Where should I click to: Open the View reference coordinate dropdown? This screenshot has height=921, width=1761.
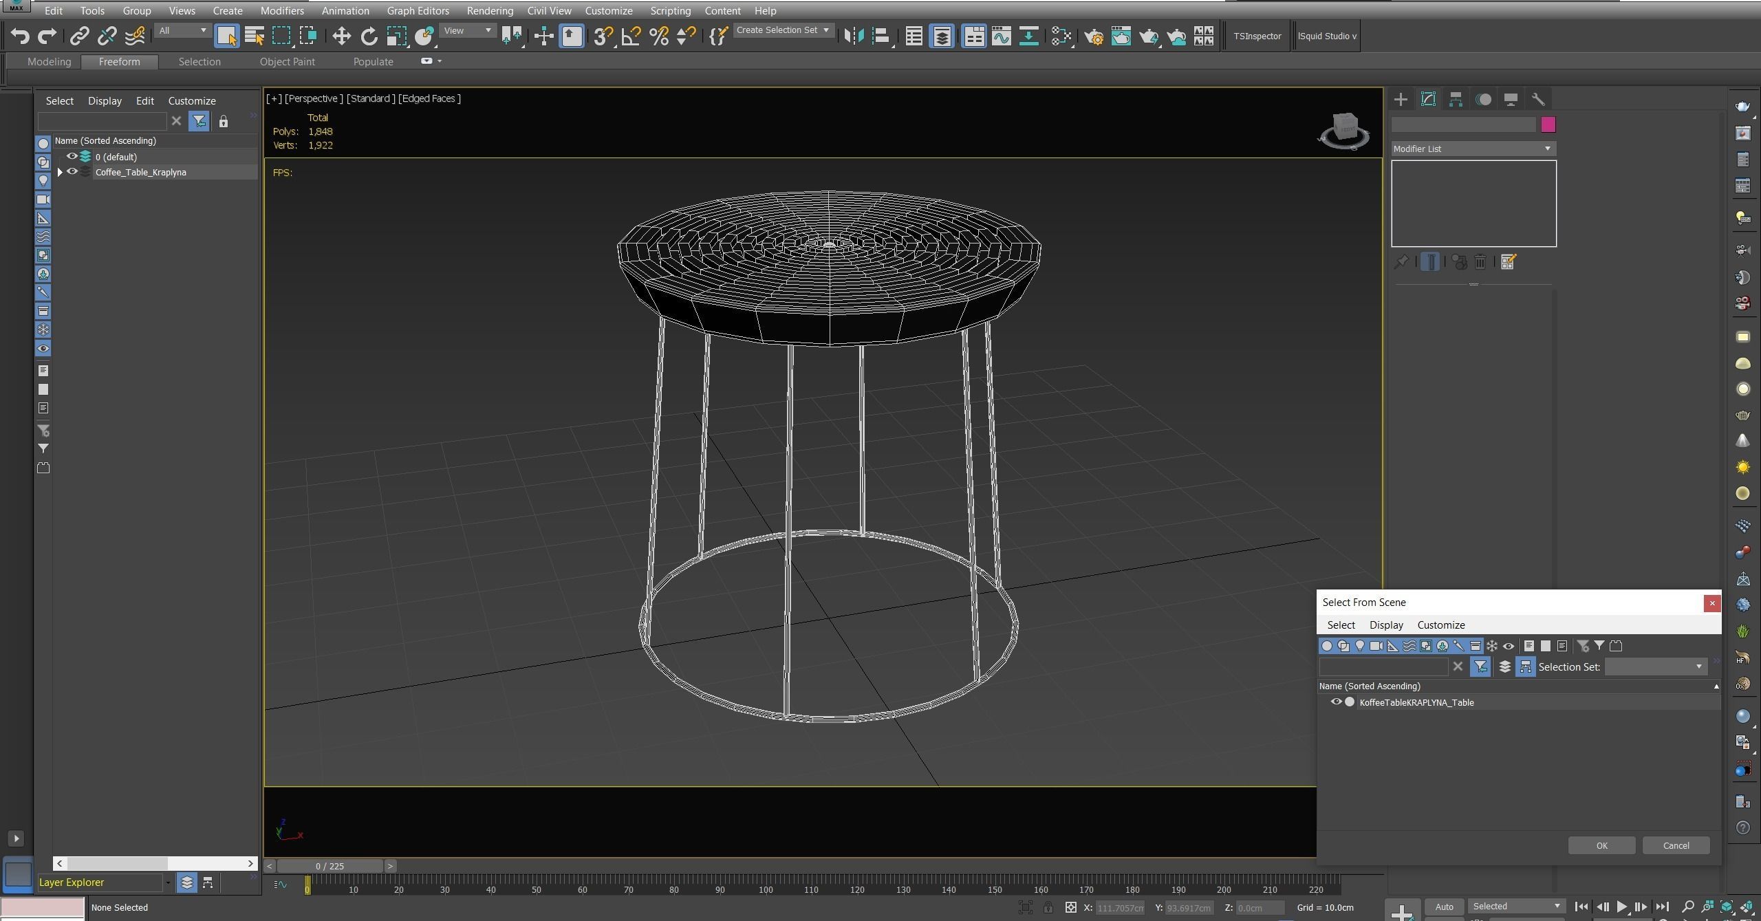coord(467,31)
